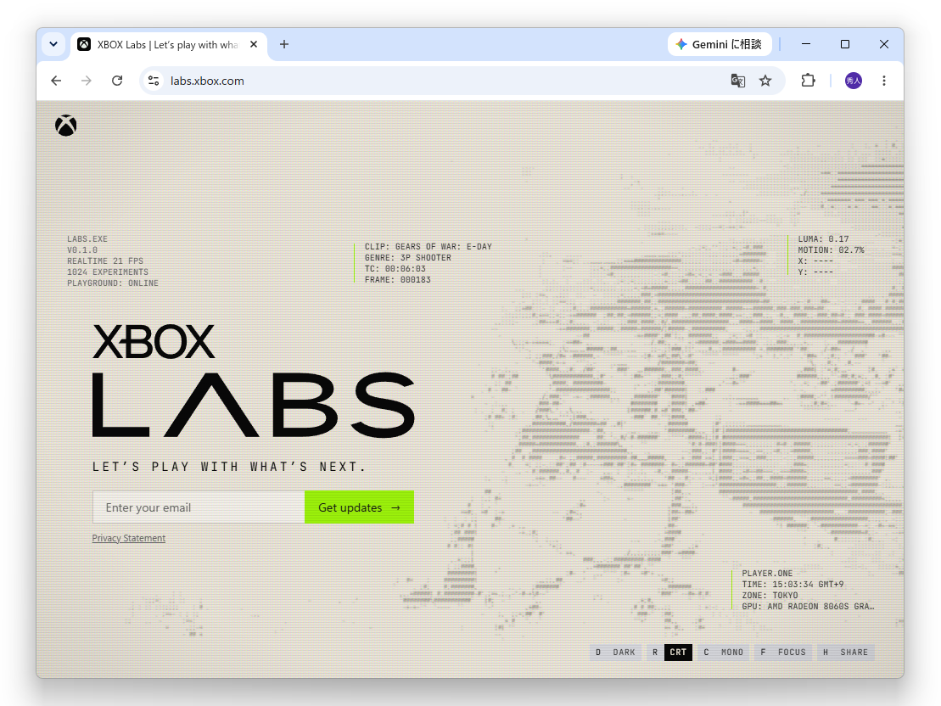Click the '1024 EXPERIMENTS' text
Viewport: 941px width, 706px height.
click(108, 272)
